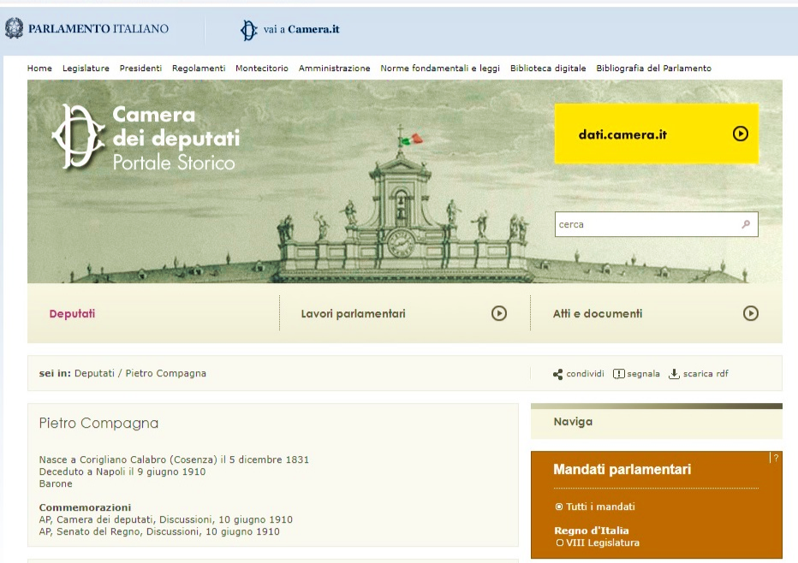Image resolution: width=798 pixels, height=563 pixels.
Task: Open the Legislature menu item
Action: click(x=86, y=68)
